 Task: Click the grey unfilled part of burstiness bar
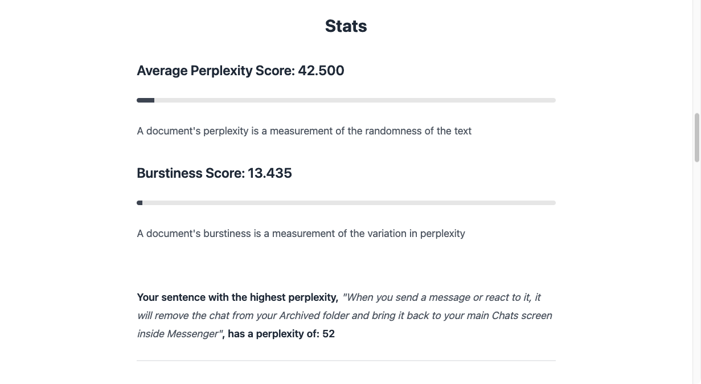(x=347, y=203)
